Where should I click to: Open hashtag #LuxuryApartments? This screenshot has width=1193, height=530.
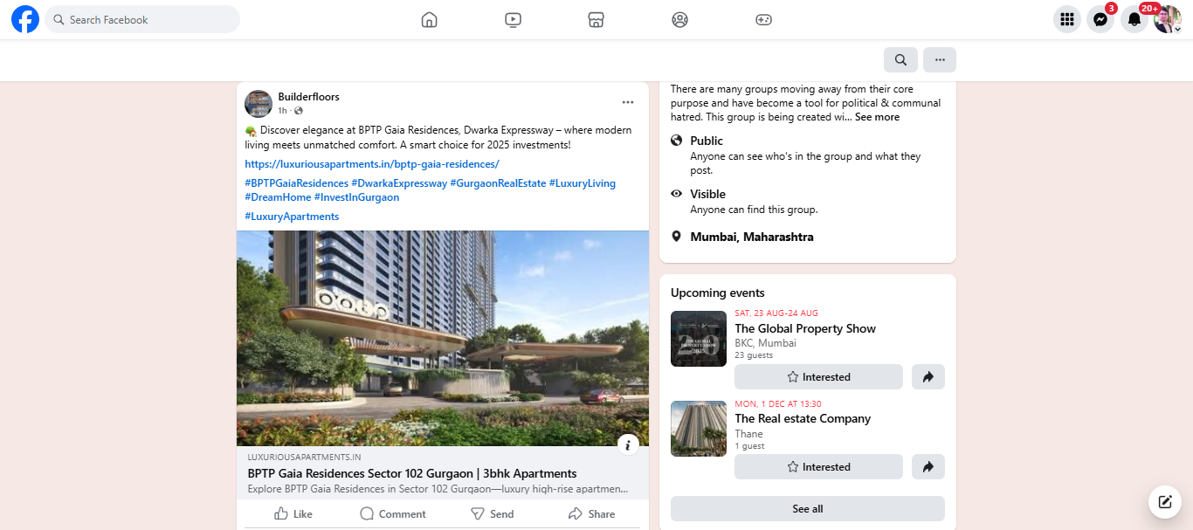[x=292, y=217]
